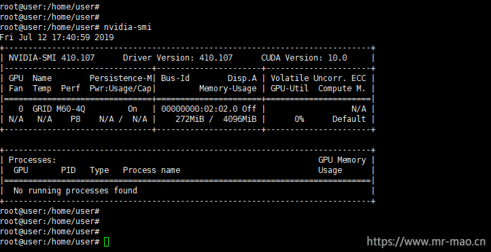Click the 'Process name' column header
The width and height of the screenshot is (491, 252).
tap(152, 170)
